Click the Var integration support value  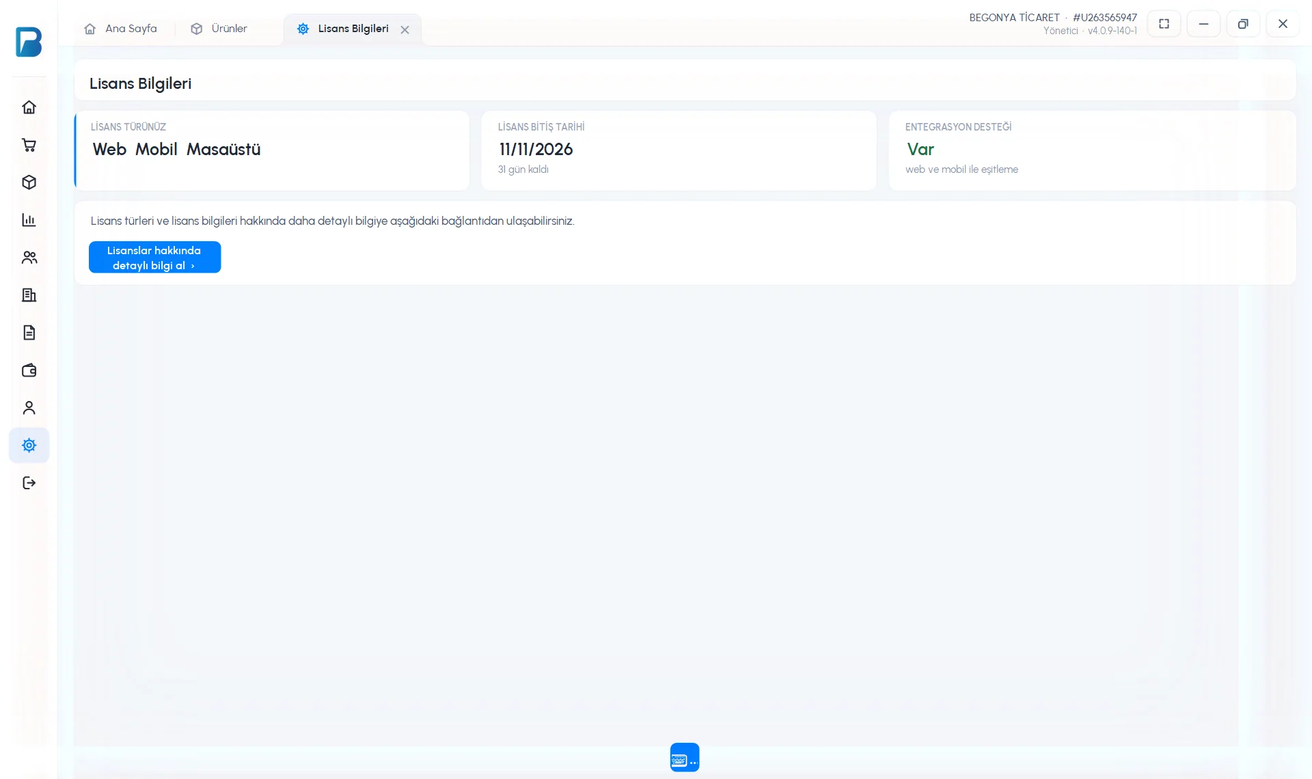point(920,150)
